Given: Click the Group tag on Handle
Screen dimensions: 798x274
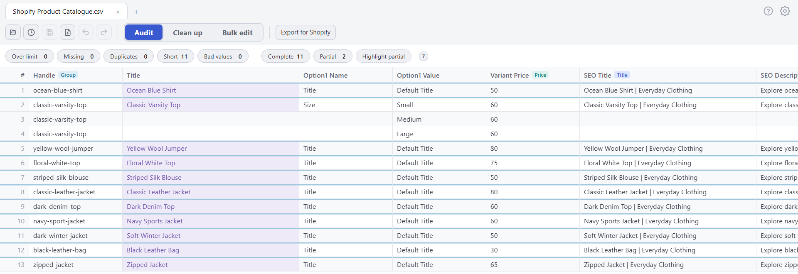Looking at the screenshot, I should 68,75.
